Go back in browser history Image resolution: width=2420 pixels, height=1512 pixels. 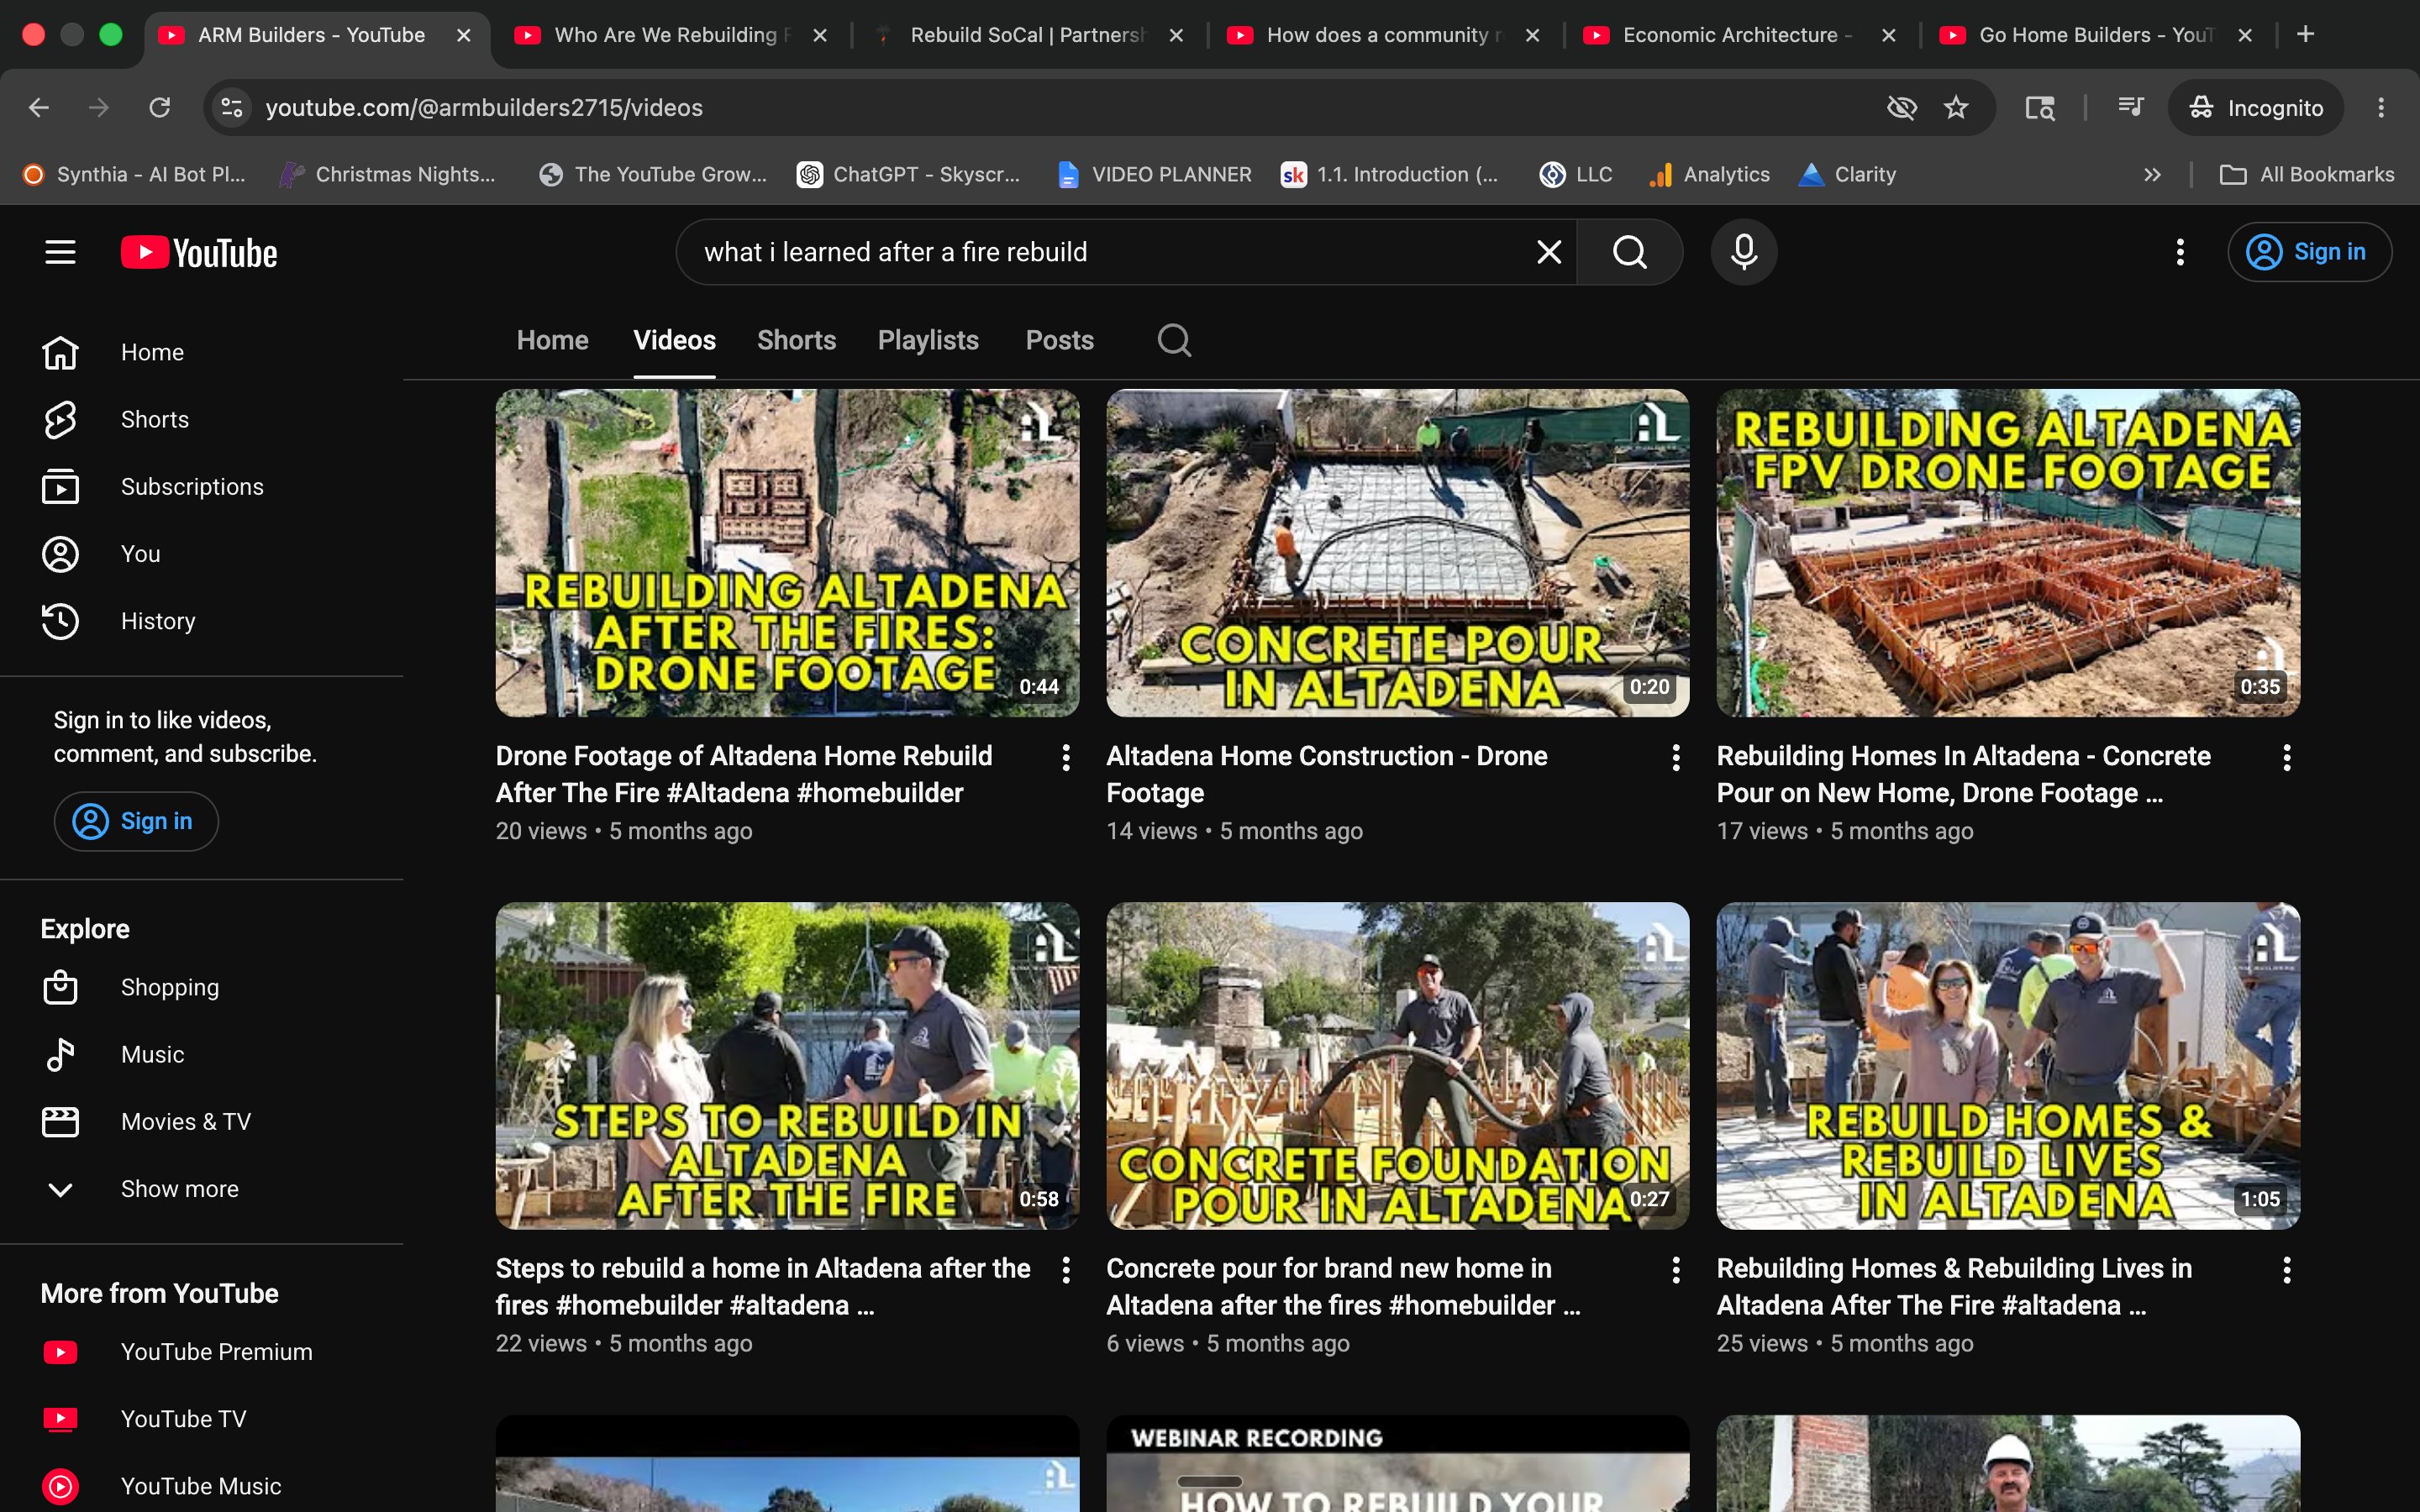pyautogui.click(x=39, y=107)
